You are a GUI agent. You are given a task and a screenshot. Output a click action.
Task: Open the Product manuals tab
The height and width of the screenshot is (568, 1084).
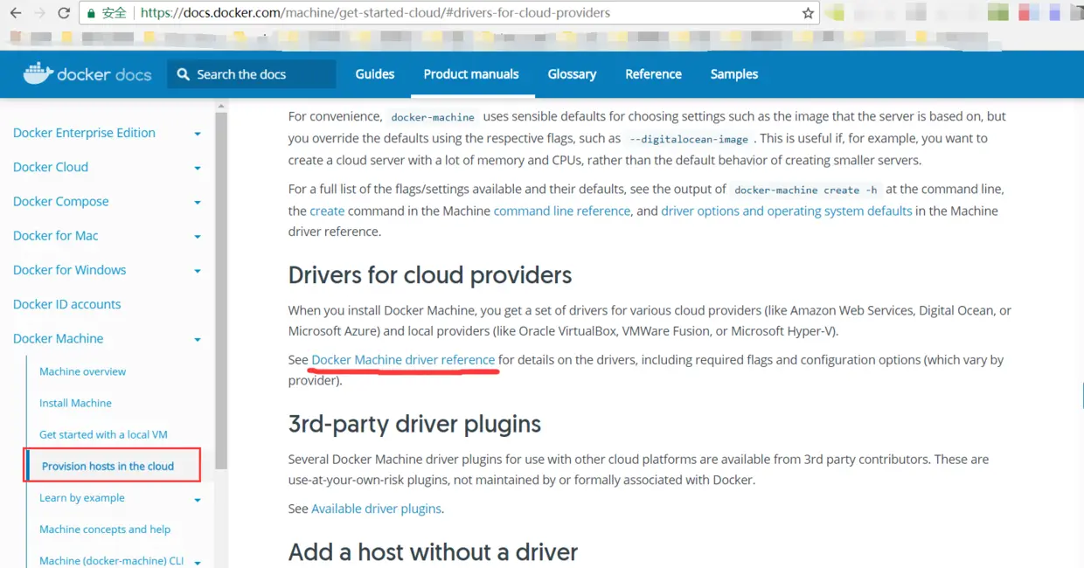[471, 74]
